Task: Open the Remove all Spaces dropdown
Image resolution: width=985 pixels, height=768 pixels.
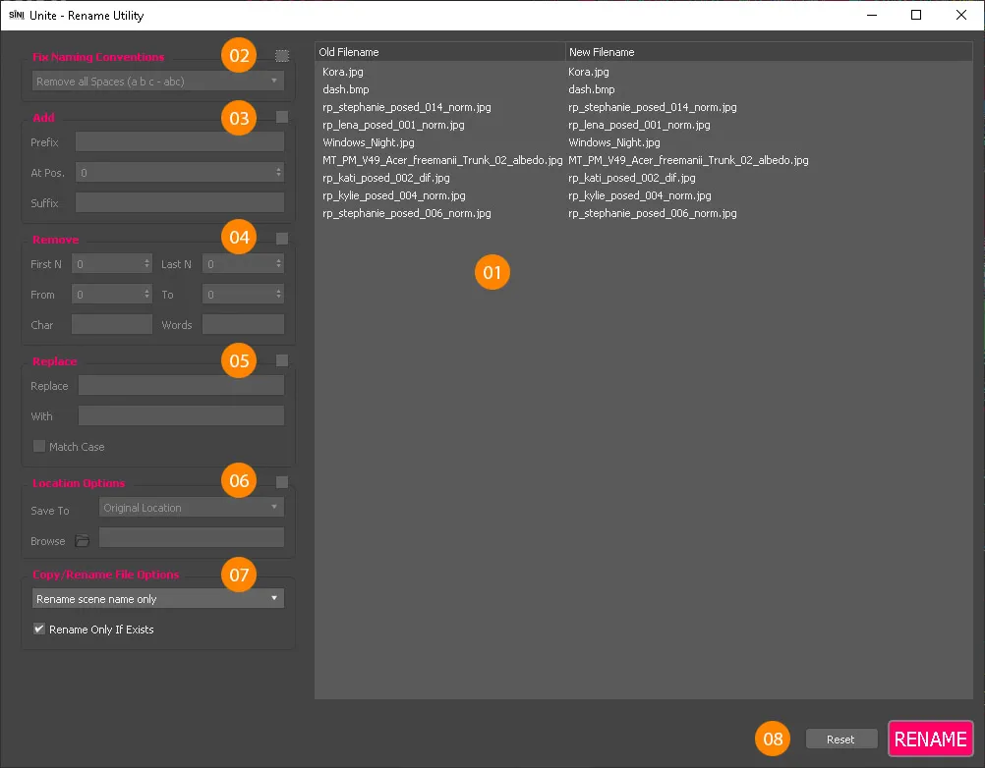Action: coord(157,81)
